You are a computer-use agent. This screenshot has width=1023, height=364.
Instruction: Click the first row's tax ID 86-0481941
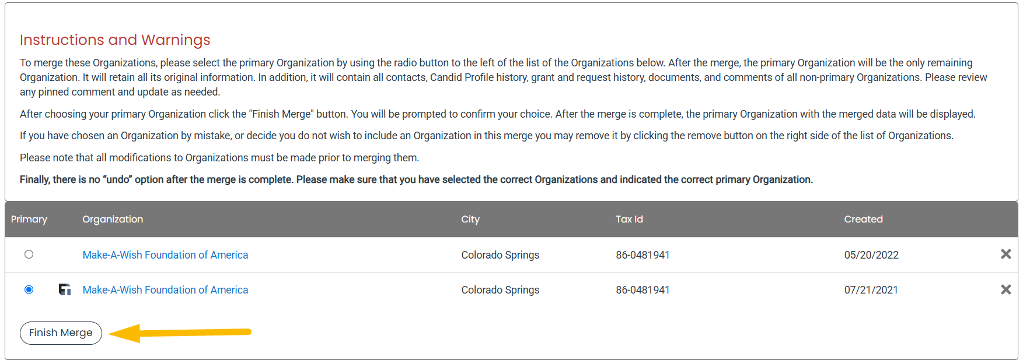(643, 255)
